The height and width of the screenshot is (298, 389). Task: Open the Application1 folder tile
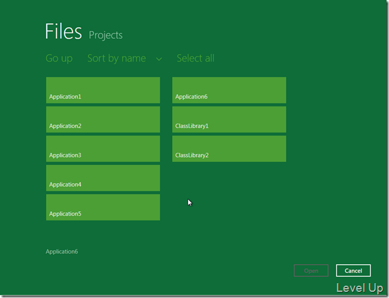pyautogui.click(x=103, y=90)
